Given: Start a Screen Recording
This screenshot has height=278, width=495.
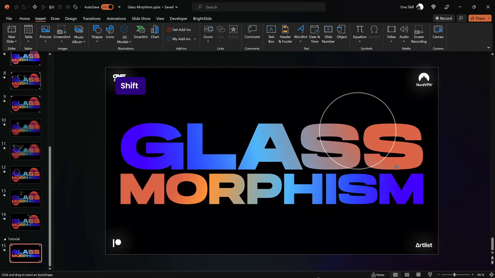Looking at the screenshot, I should pyautogui.click(x=419, y=34).
